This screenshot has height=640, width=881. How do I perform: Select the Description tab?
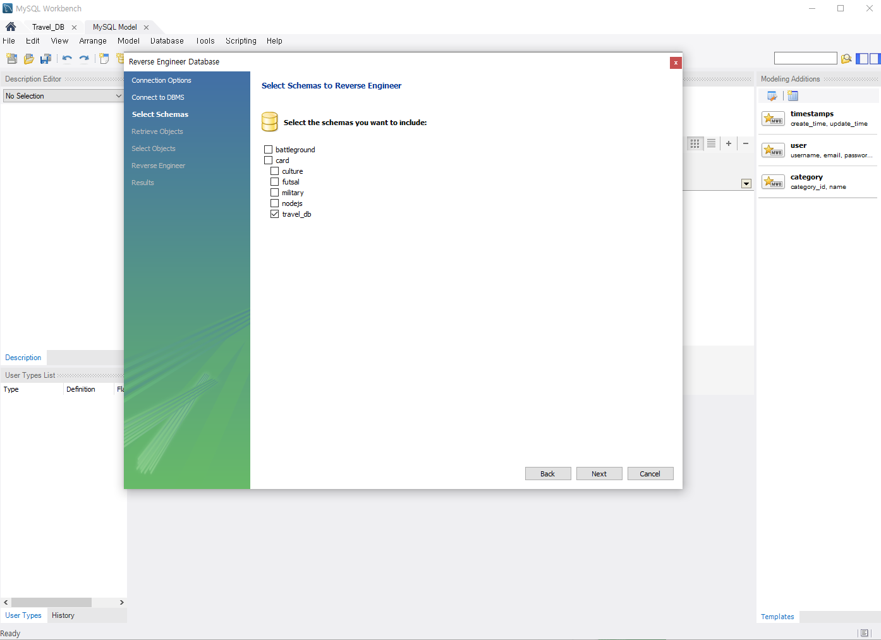23,358
